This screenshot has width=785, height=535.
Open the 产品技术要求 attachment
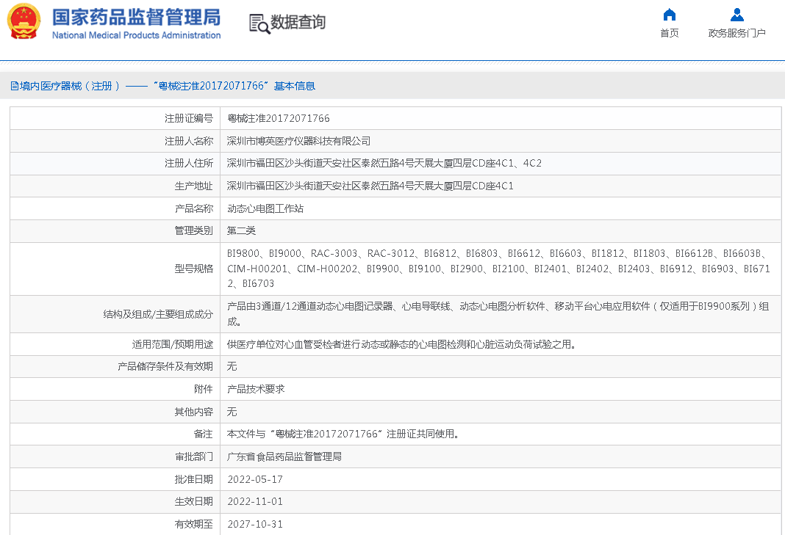coord(256,389)
